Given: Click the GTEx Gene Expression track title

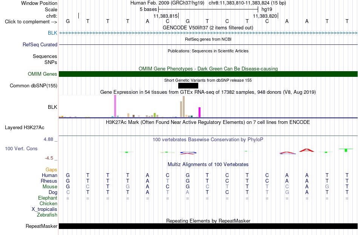Looking at the screenshot, I should click(208, 92).
